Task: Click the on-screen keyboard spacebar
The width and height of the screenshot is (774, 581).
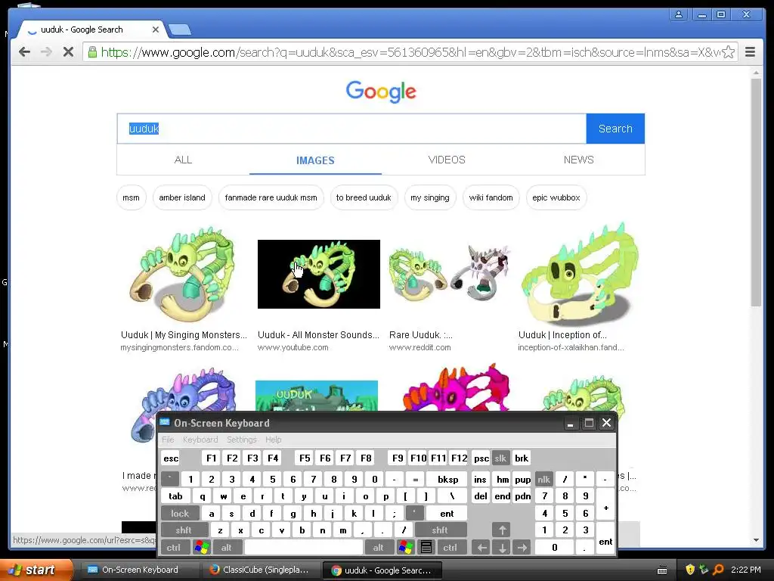Action: [304, 548]
